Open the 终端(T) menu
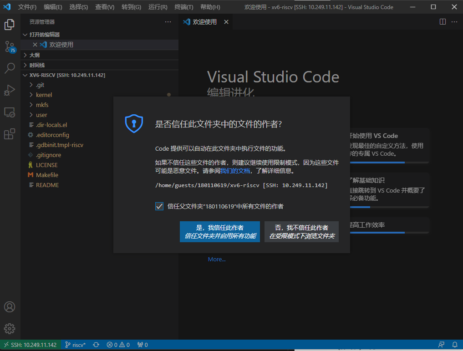 184,7
